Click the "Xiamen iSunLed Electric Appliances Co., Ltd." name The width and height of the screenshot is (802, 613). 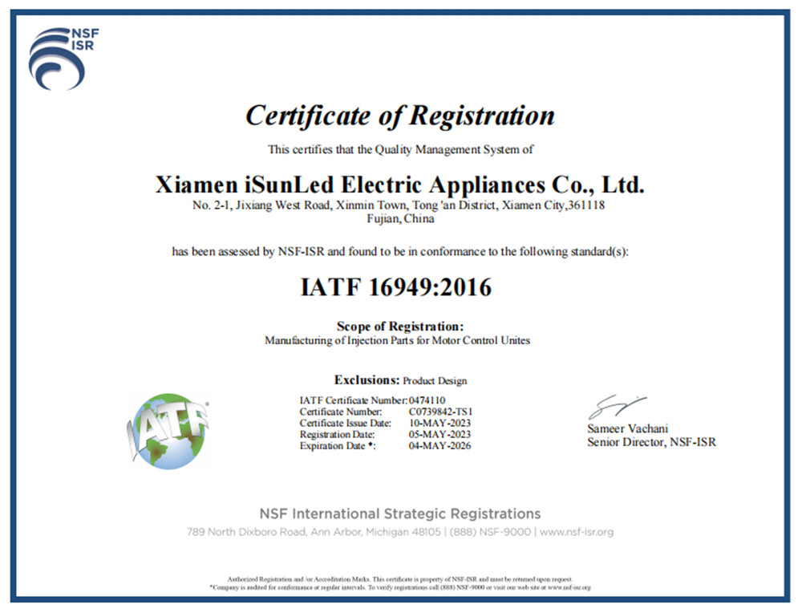(400, 185)
